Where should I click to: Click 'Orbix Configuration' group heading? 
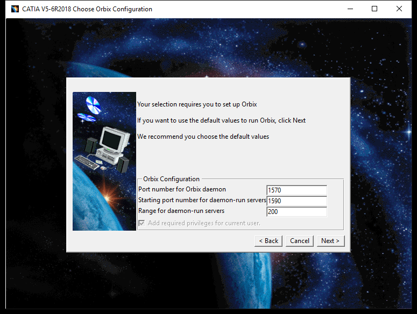coord(171,179)
